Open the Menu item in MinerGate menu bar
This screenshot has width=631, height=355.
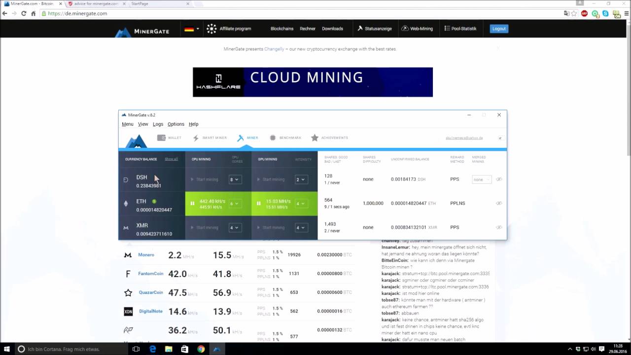(x=127, y=124)
